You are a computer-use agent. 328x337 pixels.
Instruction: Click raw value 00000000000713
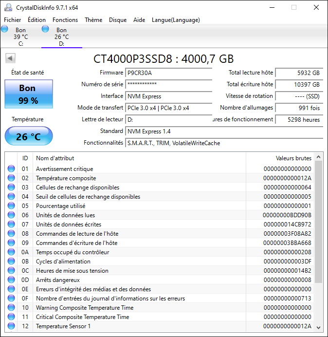(288, 299)
